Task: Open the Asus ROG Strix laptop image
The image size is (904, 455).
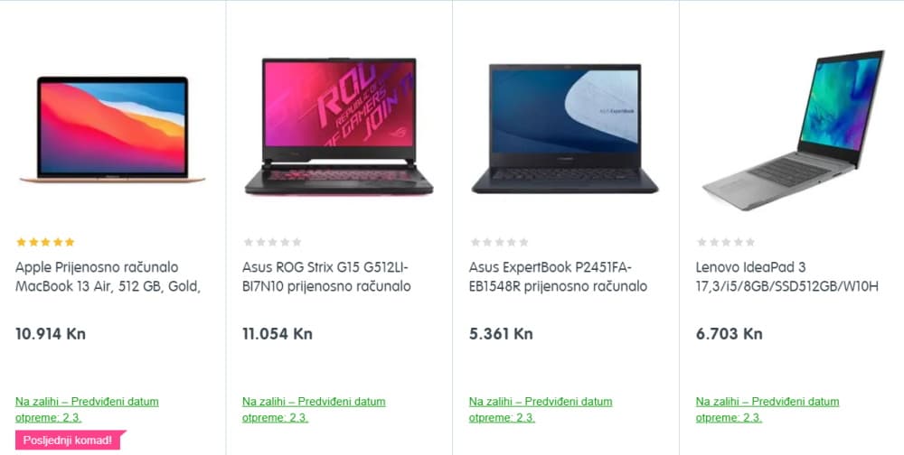Action: pyautogui.click(x=339, y=126)
